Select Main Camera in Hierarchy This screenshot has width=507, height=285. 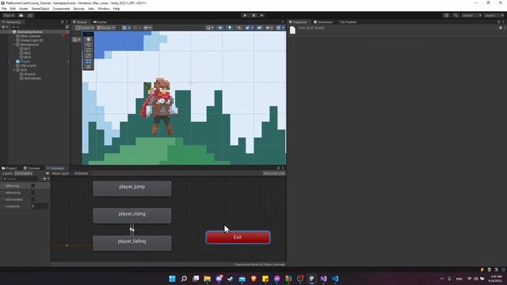30,36
